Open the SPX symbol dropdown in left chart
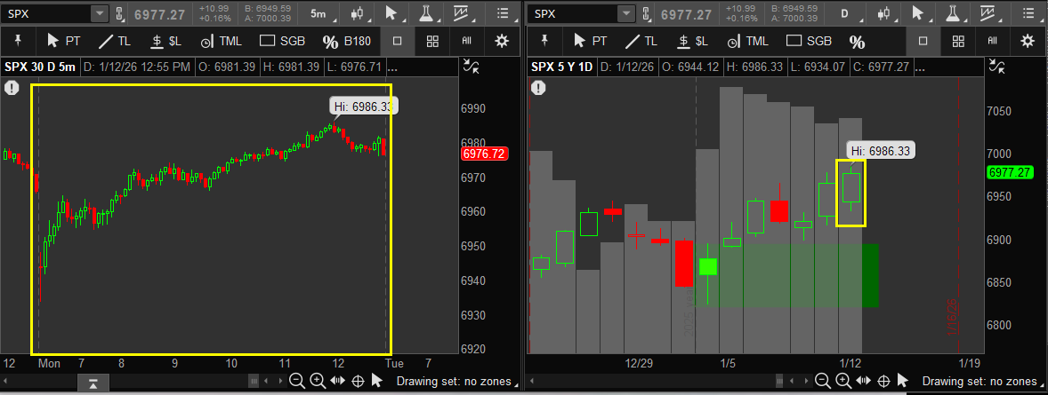The image size is (1048, 395). (99, 14)
